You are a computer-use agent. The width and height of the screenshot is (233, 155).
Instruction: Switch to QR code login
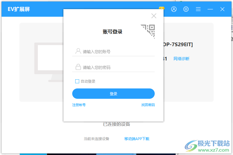pyautogui.click(x=149, y=31)
